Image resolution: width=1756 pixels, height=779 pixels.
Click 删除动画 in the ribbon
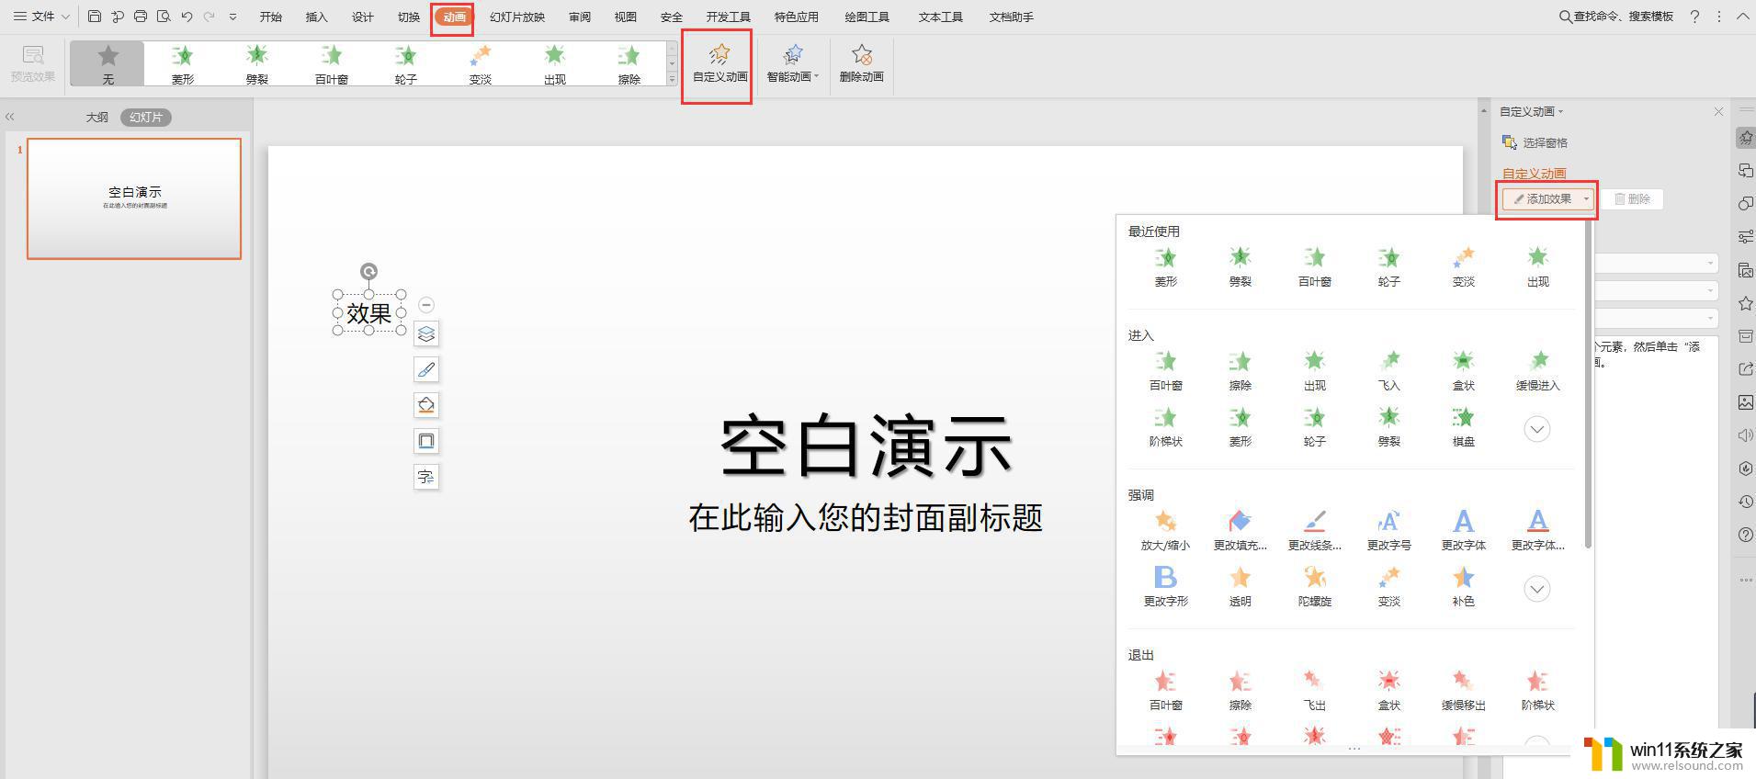coord(861,64)
